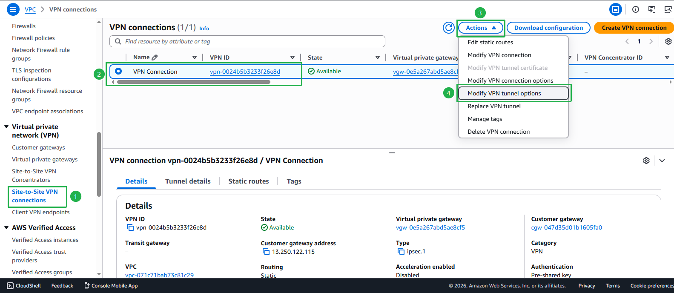The image size is (674, 293).
Task: Click the header screen icon at the far right
Action: pyautogui.click(x=668, y=9)
